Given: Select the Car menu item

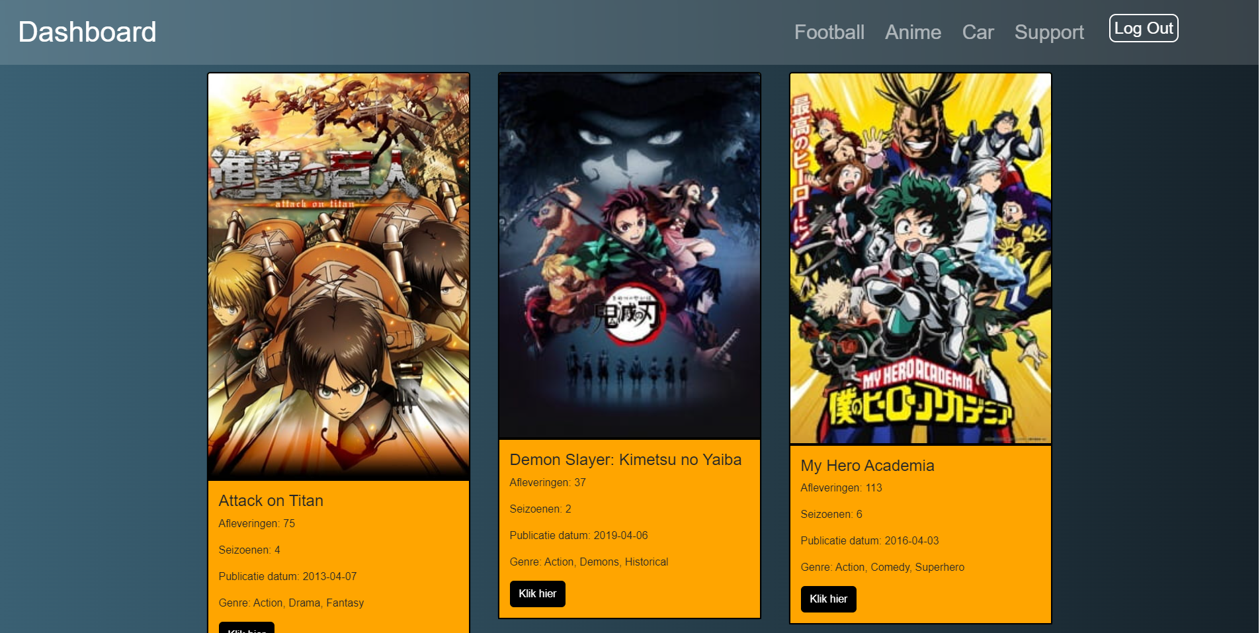Looking at the screenshot, I should click(x=978, y=32).
